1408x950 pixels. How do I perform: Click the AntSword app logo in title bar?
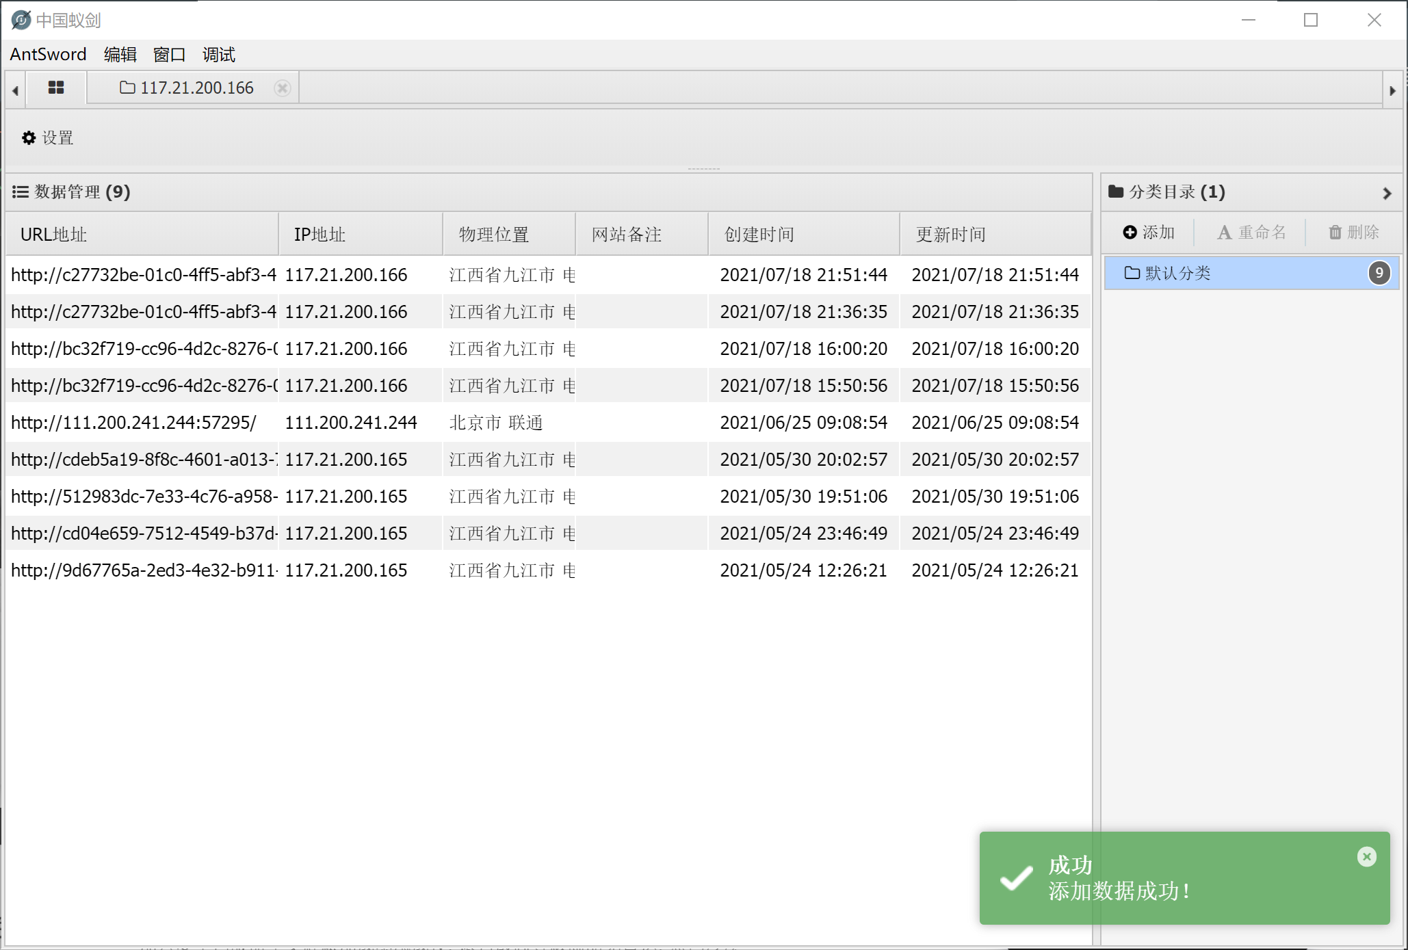pos(21,20)
